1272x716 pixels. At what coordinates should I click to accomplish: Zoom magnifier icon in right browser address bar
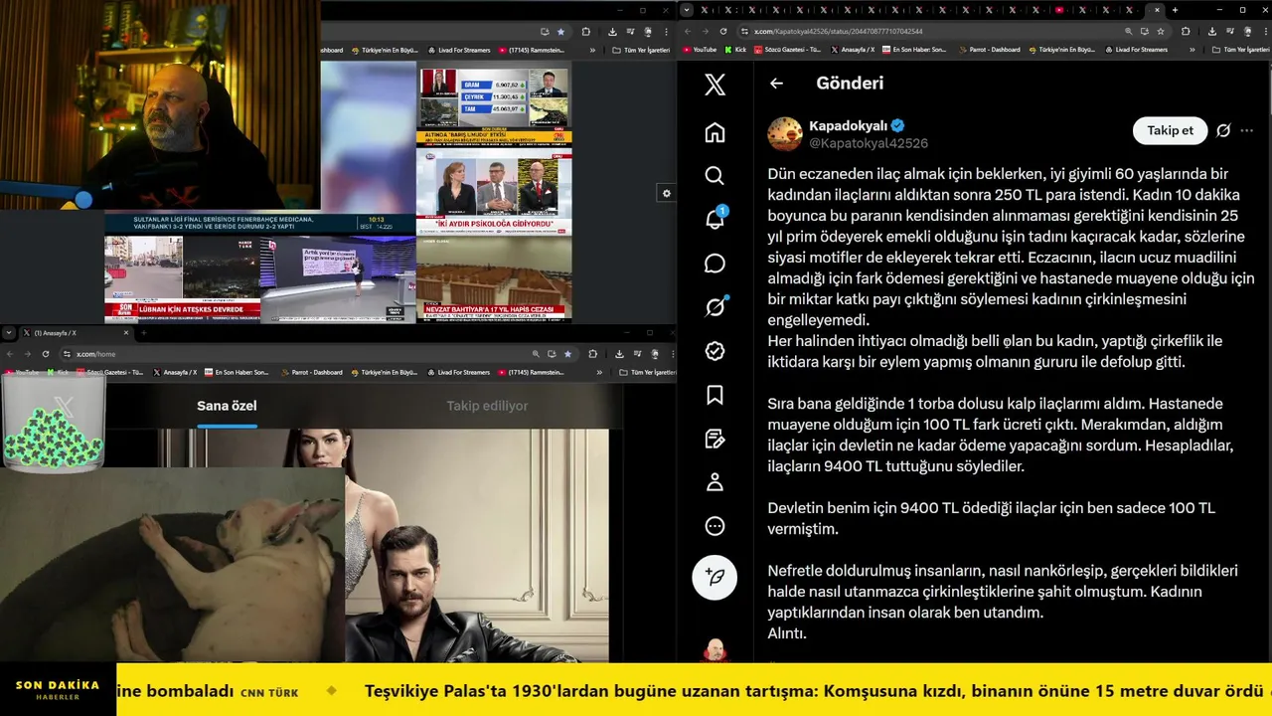1129,31
